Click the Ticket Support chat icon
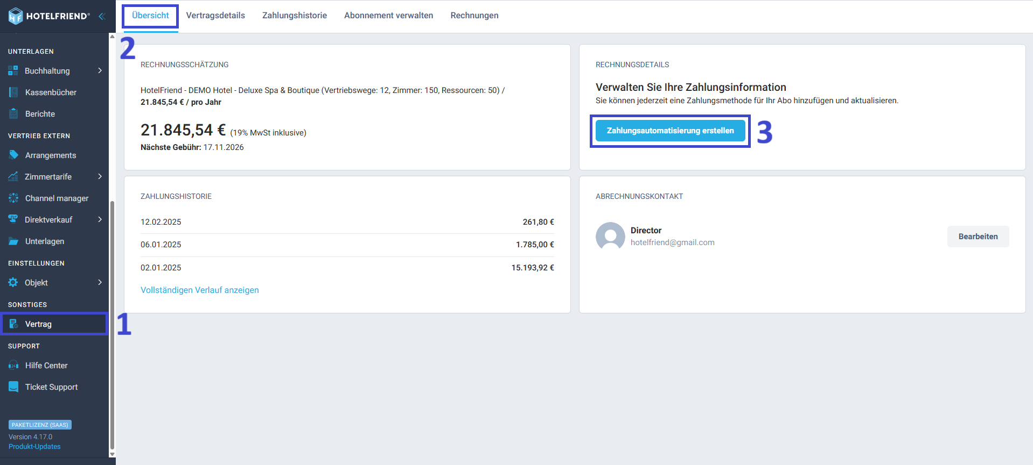The height and width of the screenshot is (465, 1033). tap(13, 387)
